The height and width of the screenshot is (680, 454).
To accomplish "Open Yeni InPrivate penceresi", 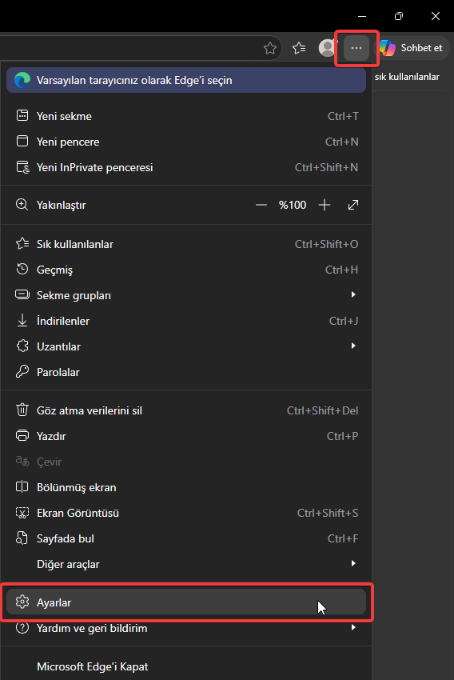I will tap(186, 167).
